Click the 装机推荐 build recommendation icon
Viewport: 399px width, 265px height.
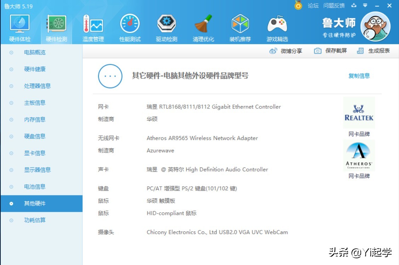240,26
